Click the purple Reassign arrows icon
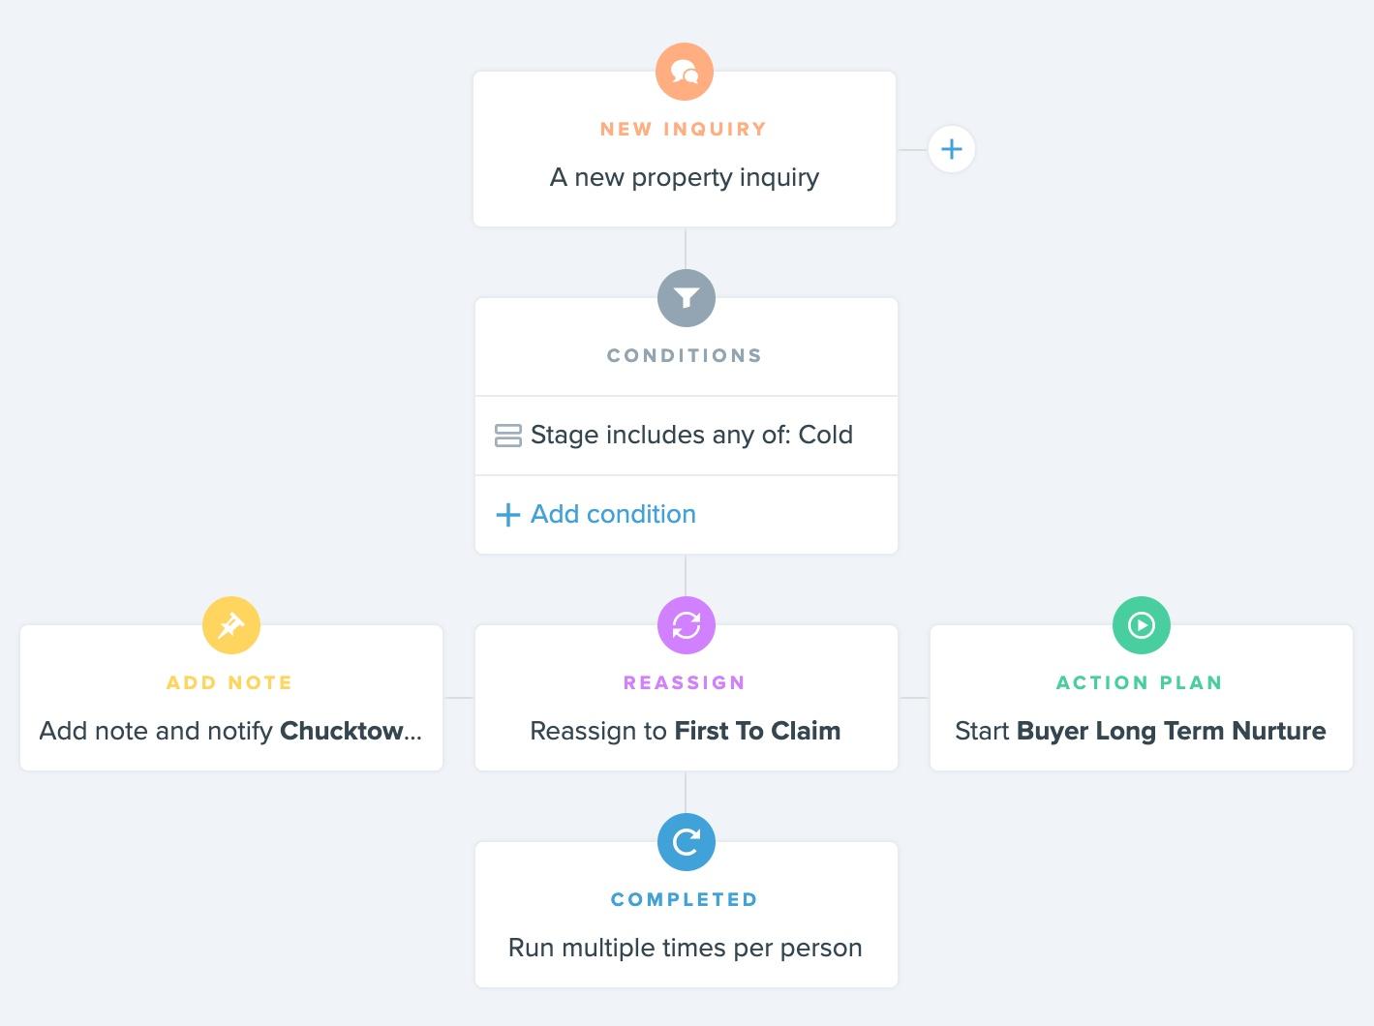This screenshot has height=1026, width=1374. pos(687,625)
